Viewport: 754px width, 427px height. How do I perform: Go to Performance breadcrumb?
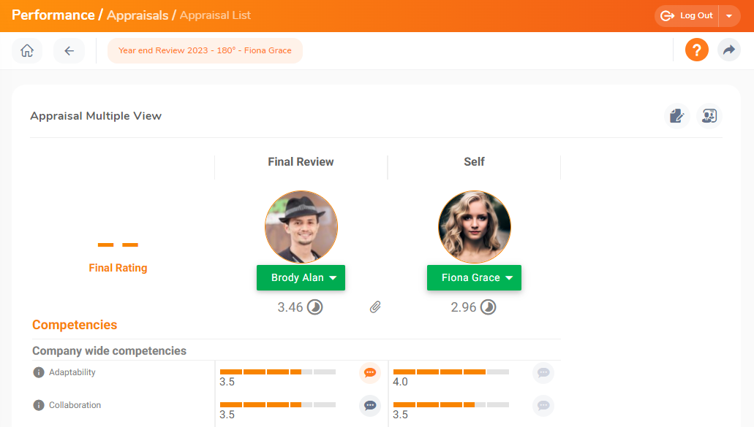pyautogui.click(x=53, y=15)
